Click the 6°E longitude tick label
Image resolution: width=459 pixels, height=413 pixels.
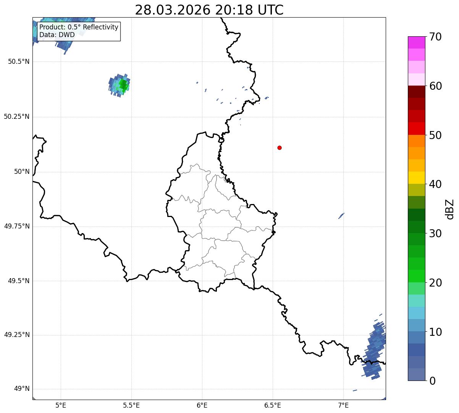tap(202, 405)
